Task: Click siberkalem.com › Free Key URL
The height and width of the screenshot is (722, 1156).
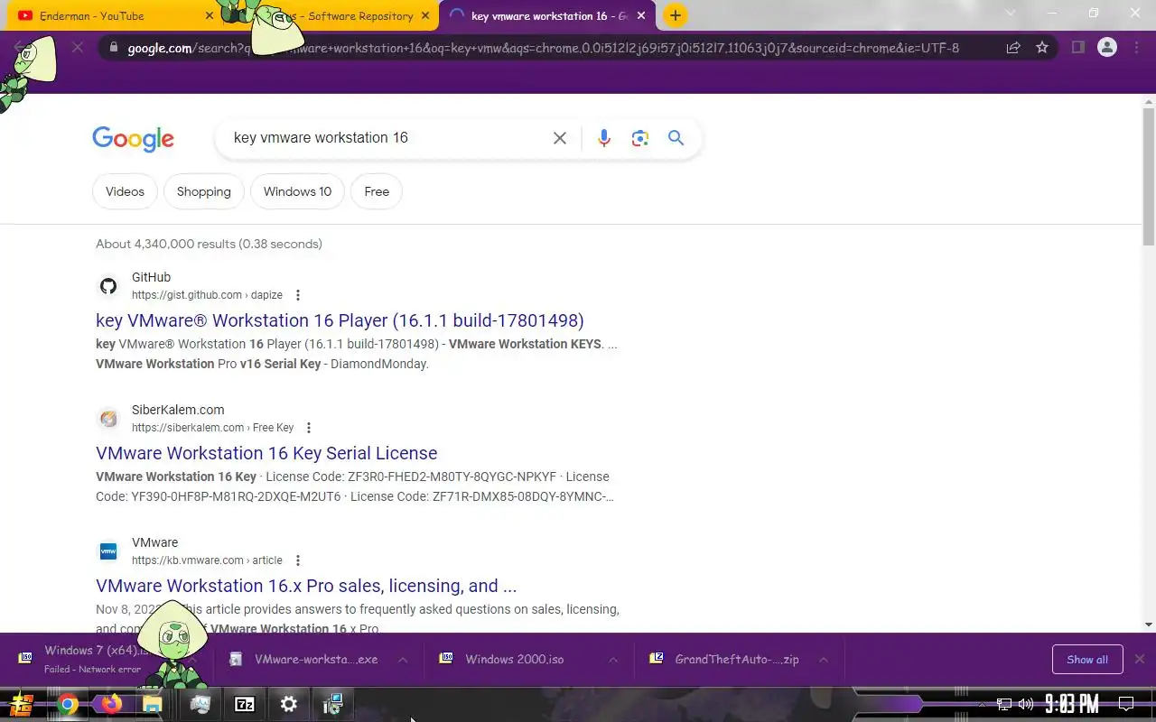Action: [212, 428]
